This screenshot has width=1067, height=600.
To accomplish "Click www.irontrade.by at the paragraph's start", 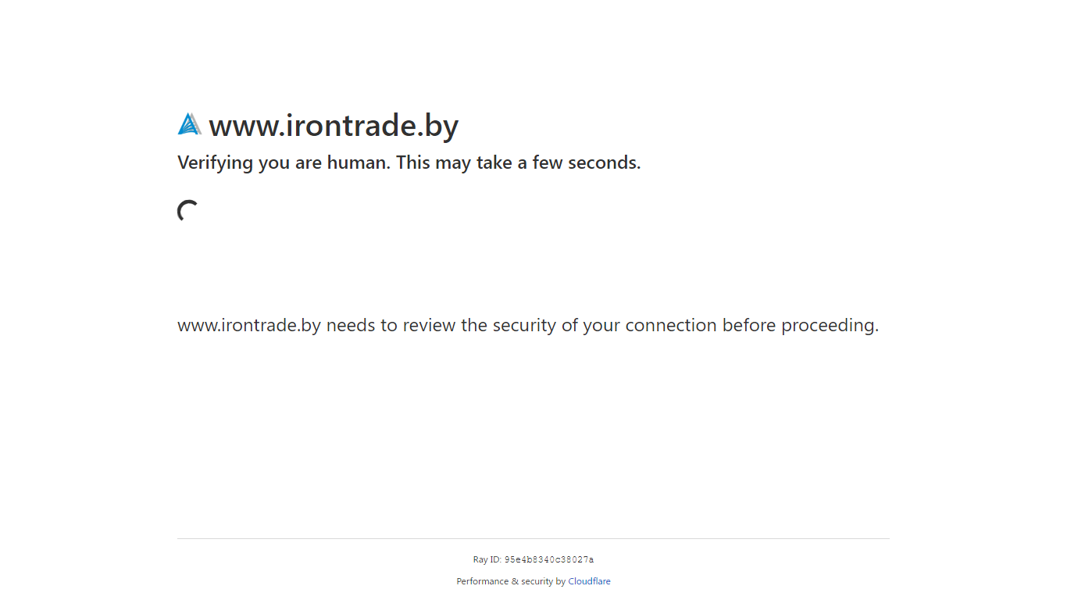I will coord(249,326).
